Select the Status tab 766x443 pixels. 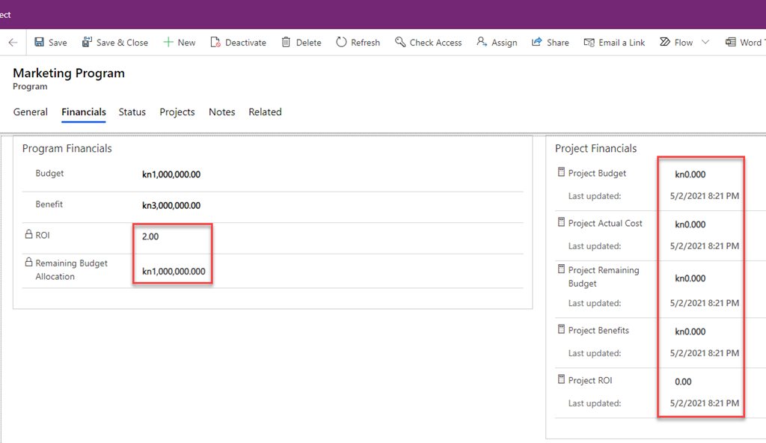coord(132,112)
